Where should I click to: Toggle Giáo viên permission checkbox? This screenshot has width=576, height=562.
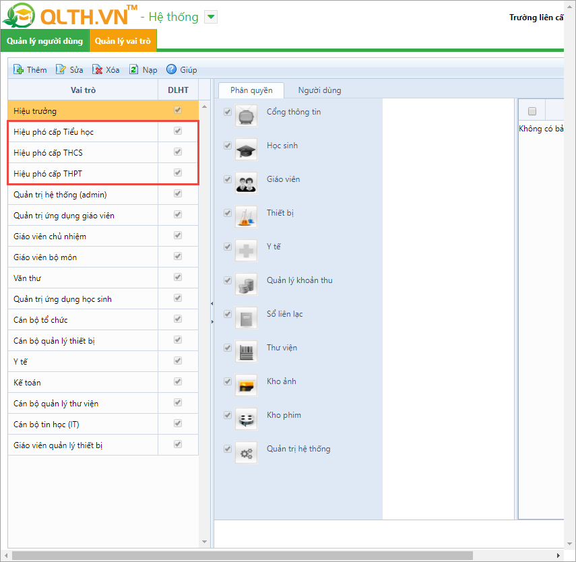tap(228, 179)
